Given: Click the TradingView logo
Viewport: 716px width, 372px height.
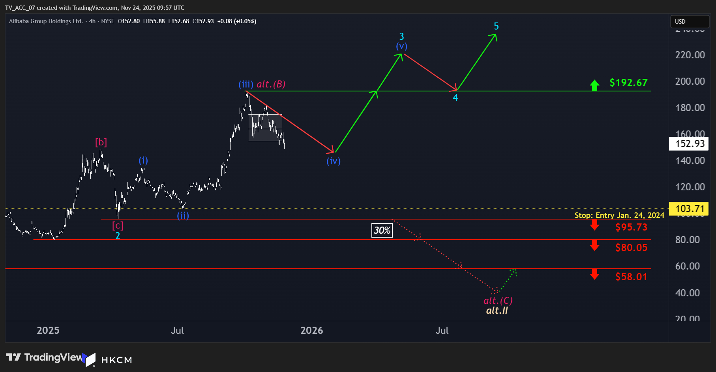Looking at the screenshot, I should [x=44, y=357].
